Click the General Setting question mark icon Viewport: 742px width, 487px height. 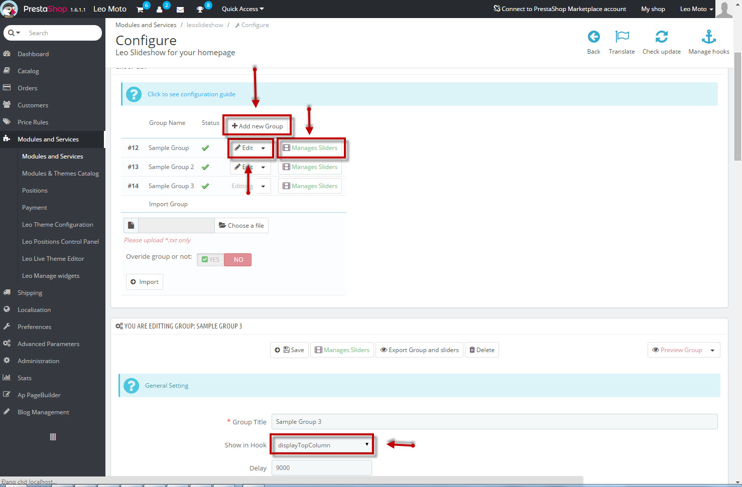coord(131,386)
